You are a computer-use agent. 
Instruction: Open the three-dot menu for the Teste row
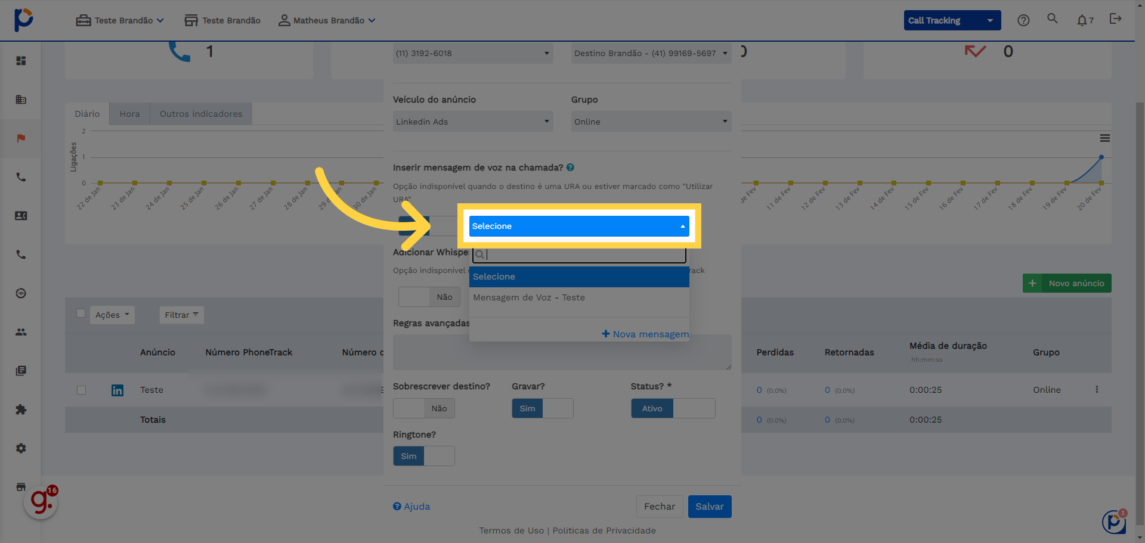click(x=1097, y=389)
